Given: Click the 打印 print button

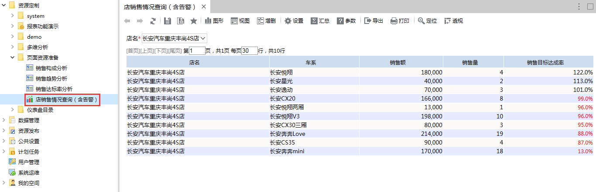Looking at the screenshot, I should [400, 21].
